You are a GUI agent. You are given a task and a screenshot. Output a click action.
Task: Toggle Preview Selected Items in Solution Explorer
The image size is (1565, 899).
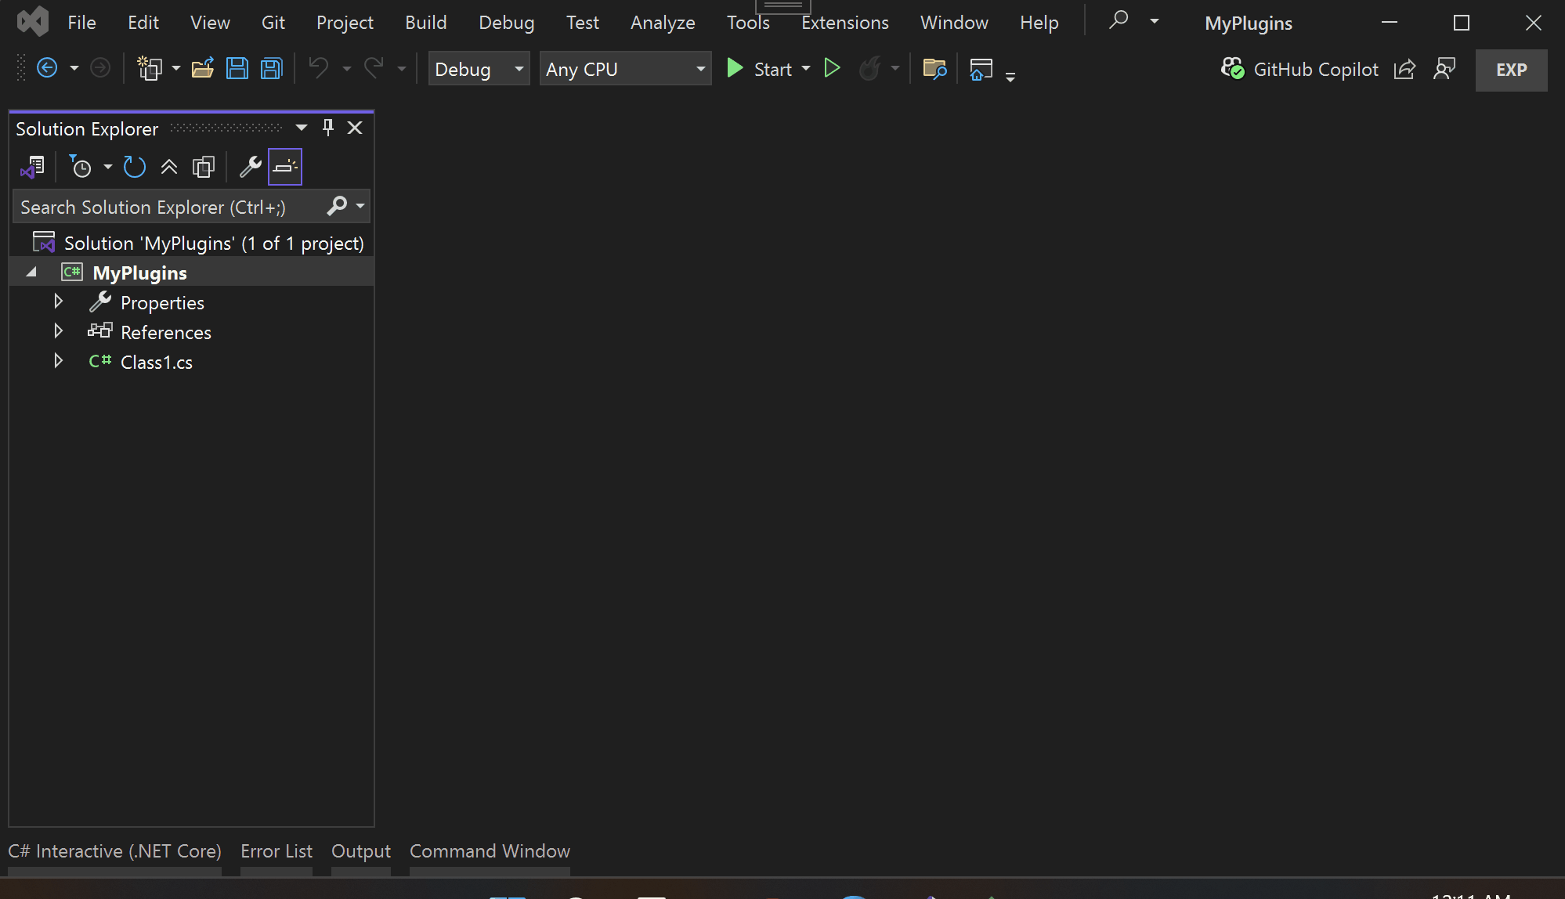(x=285, y=166)
